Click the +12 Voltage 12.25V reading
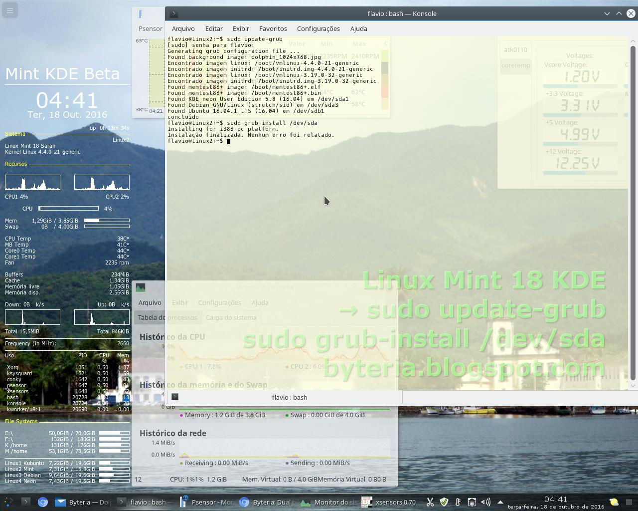The image size is (638, 511). [580, 163]
